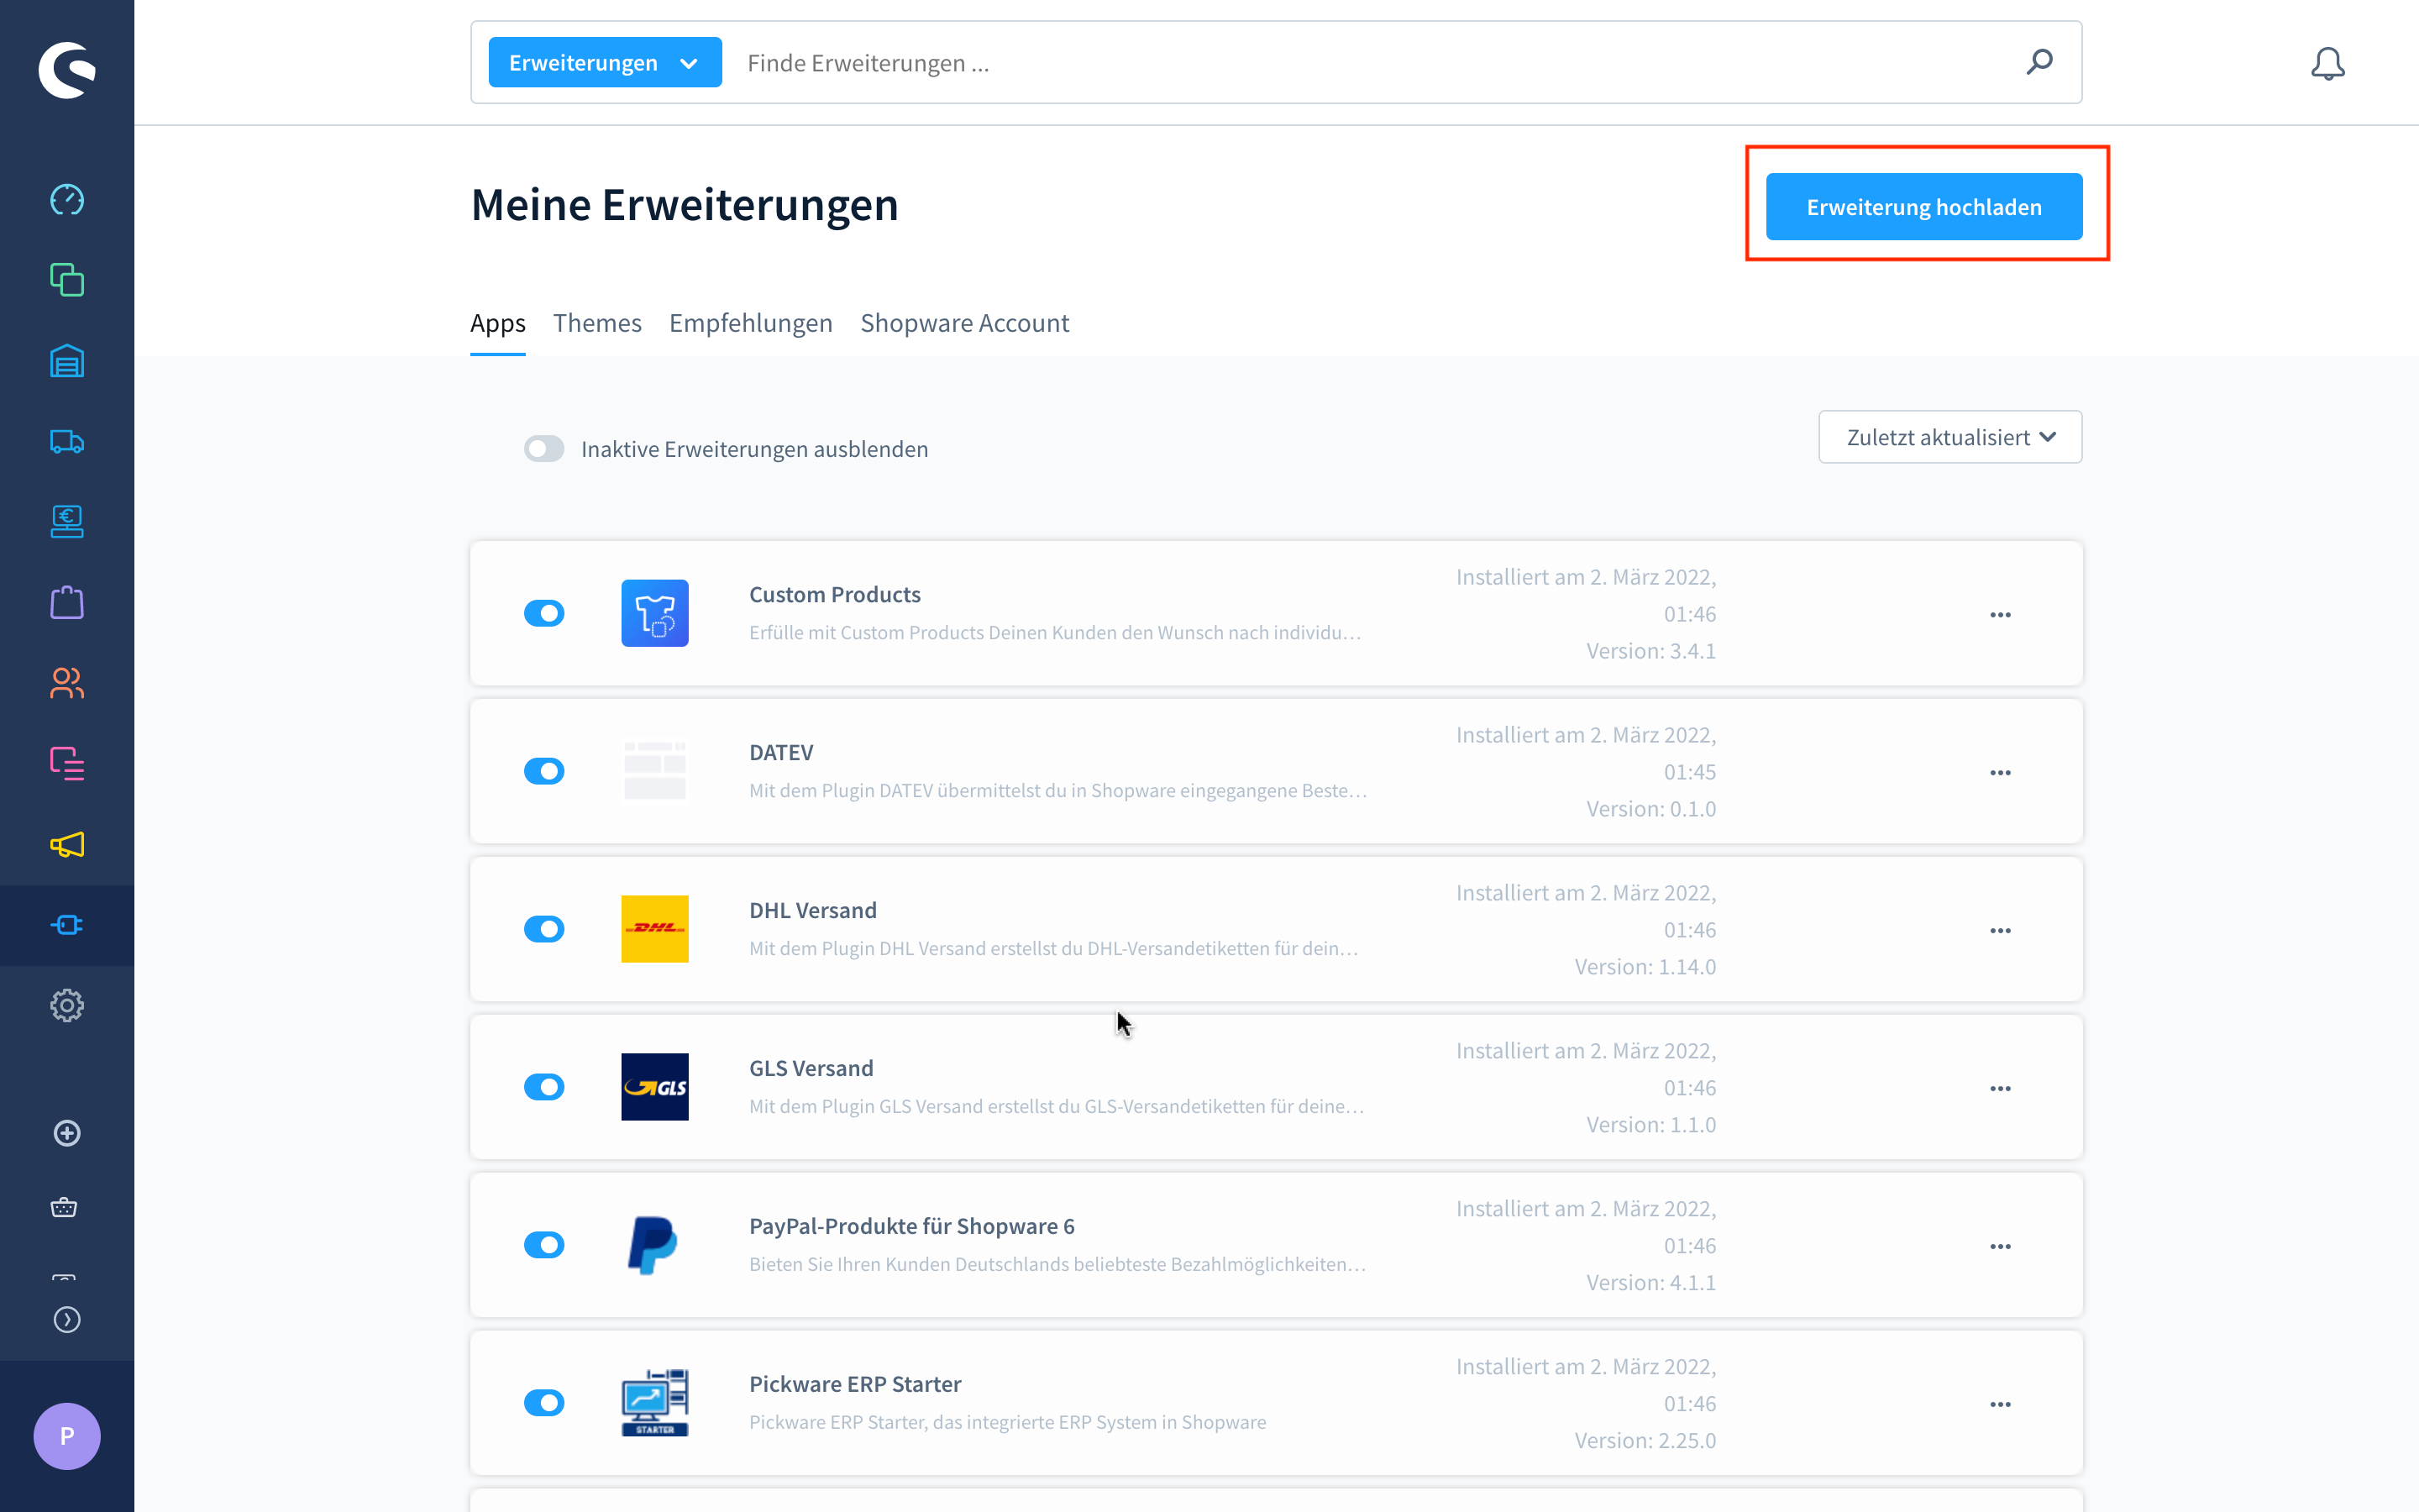Expand the Erweiterungen search type dropdown

pyautogui.click(x=605, y=63)
